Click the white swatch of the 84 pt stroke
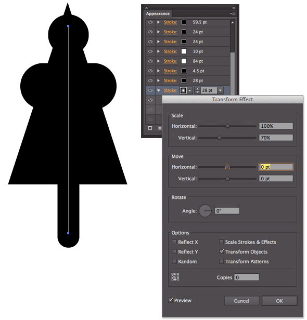Image resolution: width=307 pixels, height=320 pixels. (184, 61)
